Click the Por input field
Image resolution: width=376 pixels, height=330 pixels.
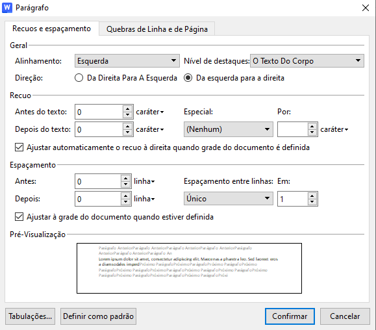pos(293,129)
